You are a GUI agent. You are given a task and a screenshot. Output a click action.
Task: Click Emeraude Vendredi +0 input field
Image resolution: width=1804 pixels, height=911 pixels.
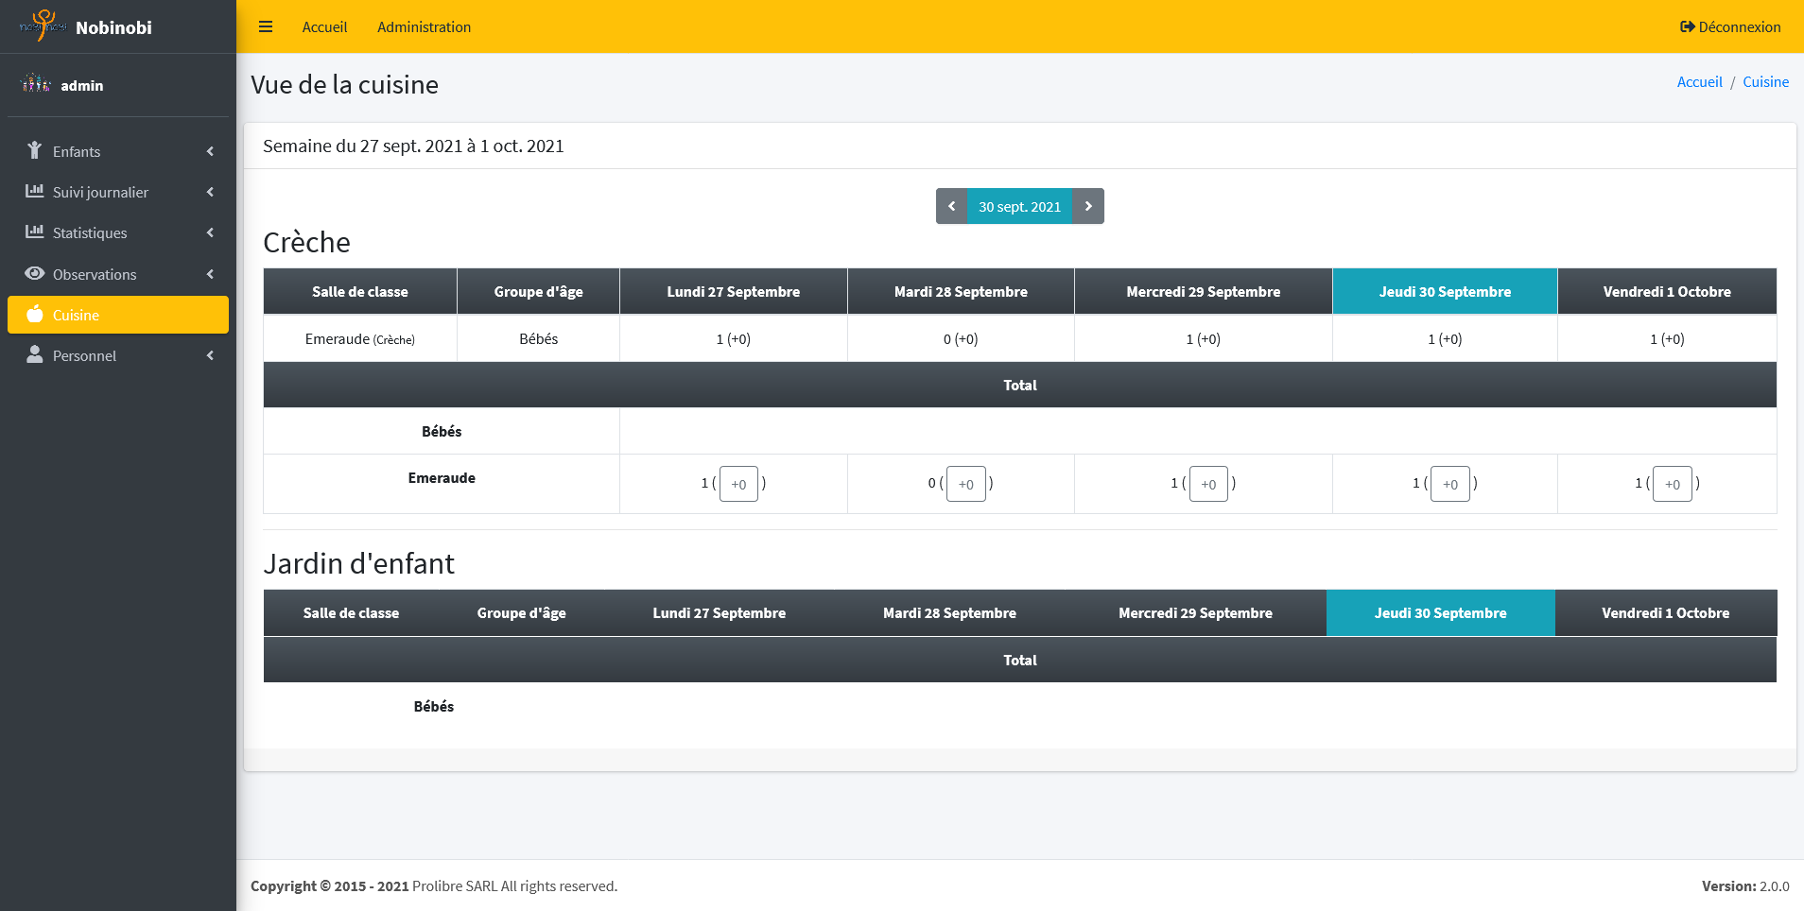(x=1673, y=484)
